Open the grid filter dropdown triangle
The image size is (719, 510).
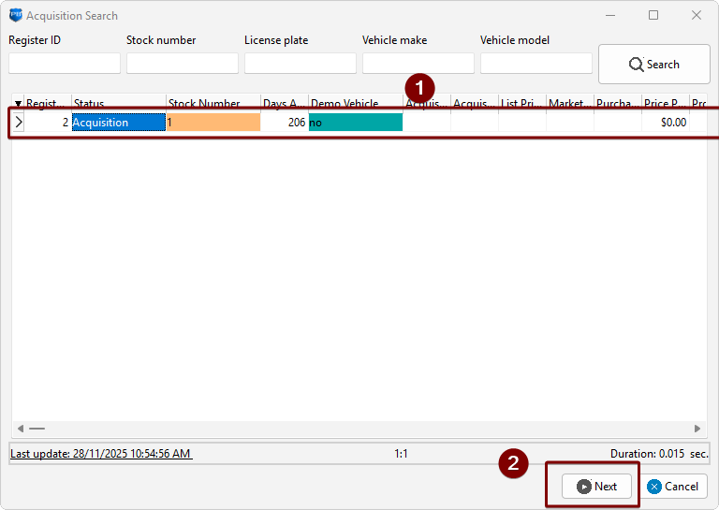pyautogui.click(x=18, y=104)
